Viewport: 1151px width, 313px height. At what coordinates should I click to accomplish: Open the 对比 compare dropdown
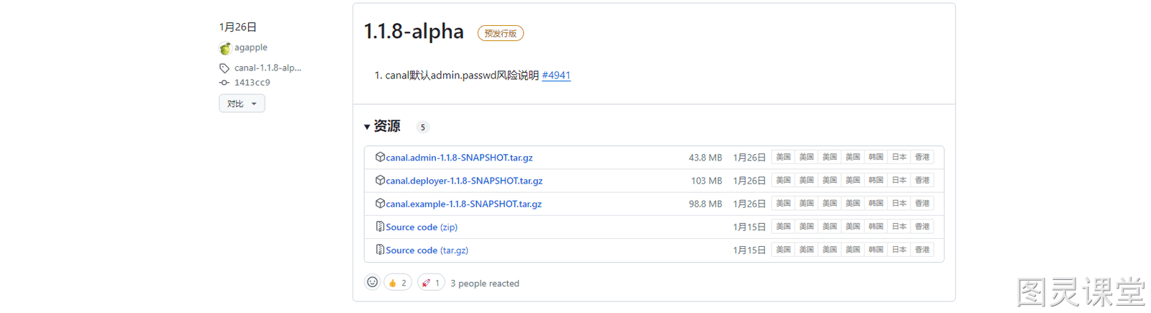[242, 104]
